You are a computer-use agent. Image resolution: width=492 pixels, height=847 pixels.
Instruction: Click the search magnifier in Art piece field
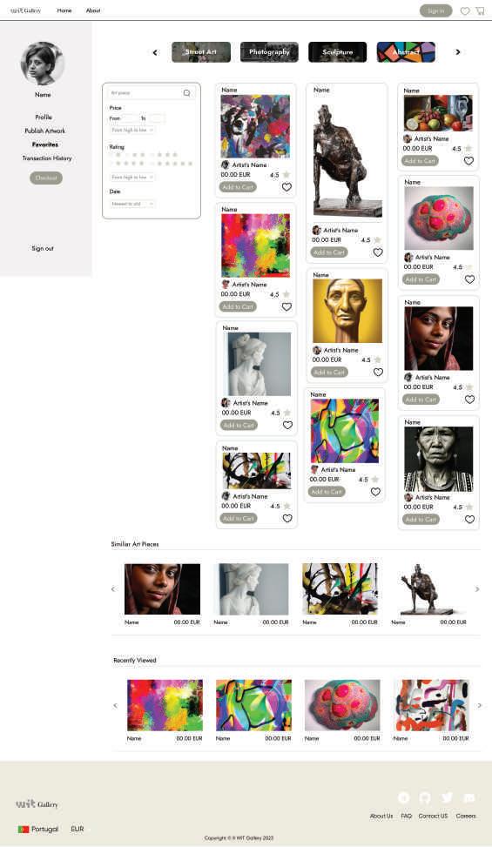(187, 93)
